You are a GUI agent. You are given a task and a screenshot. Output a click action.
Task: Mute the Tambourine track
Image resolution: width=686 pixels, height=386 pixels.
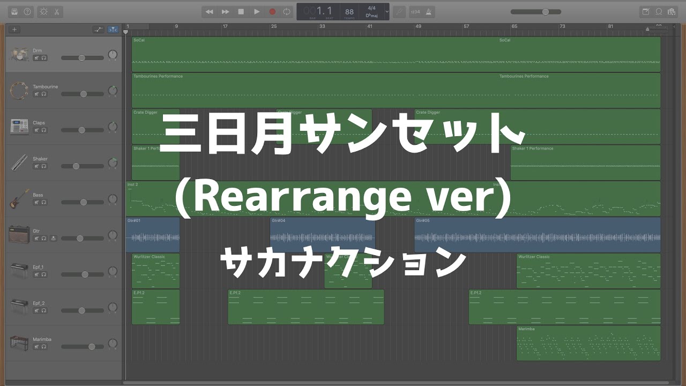(x=37, y=94)
